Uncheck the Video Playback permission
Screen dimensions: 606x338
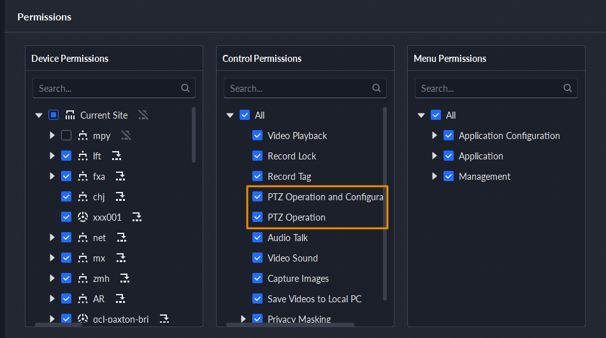coord(257,136)
